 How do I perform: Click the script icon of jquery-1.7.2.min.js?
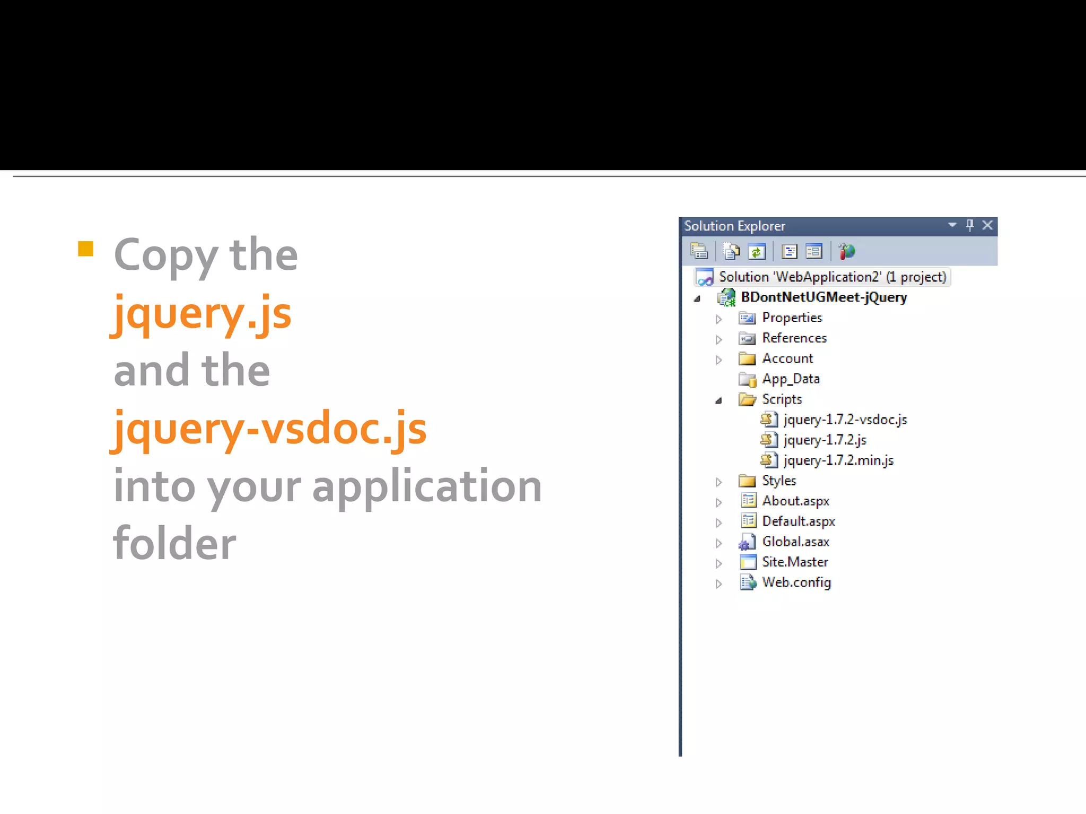coord(769,460)
